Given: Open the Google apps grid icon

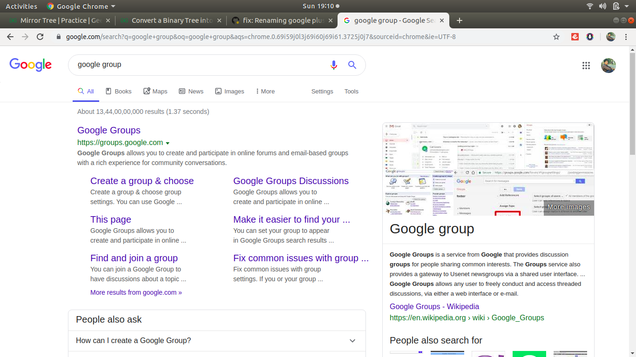Looking at the screenshot, I should click(586, 66).
